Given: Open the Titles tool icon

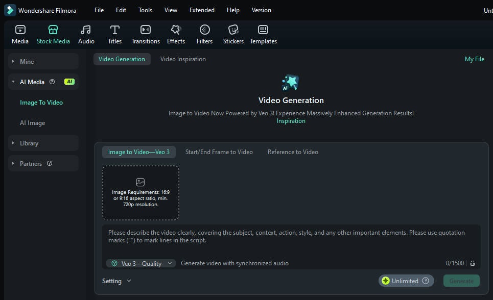Looking at the screenshot, I should (115, 30).
